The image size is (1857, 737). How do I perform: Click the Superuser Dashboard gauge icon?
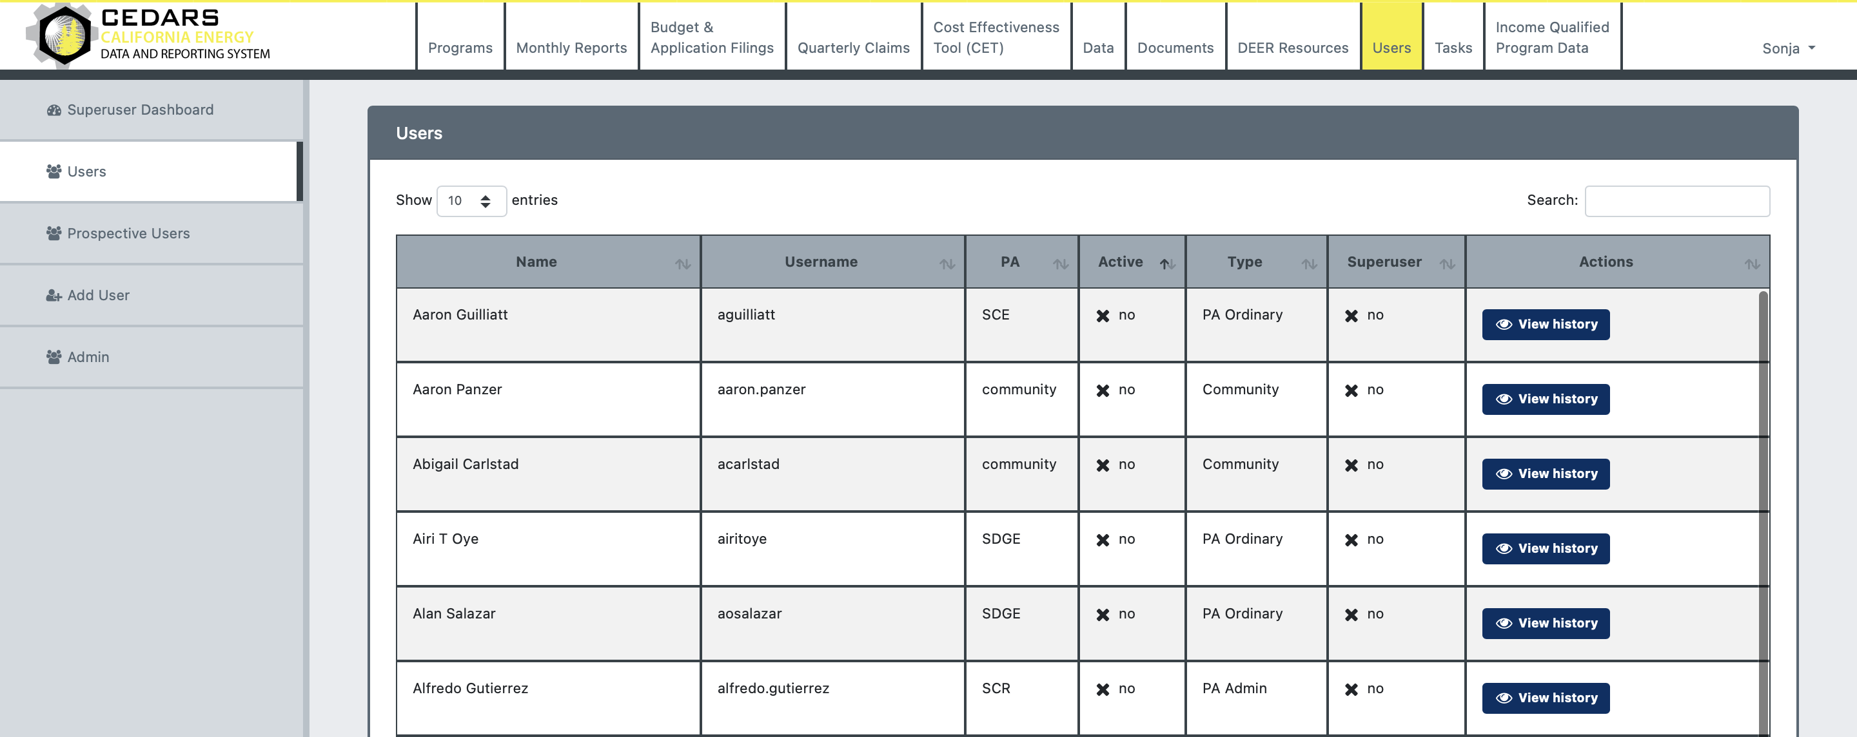(54, 110)
